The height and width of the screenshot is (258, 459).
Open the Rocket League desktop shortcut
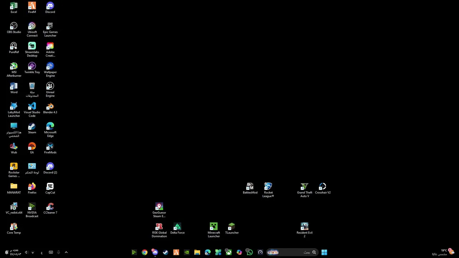[x=268, y=190]
